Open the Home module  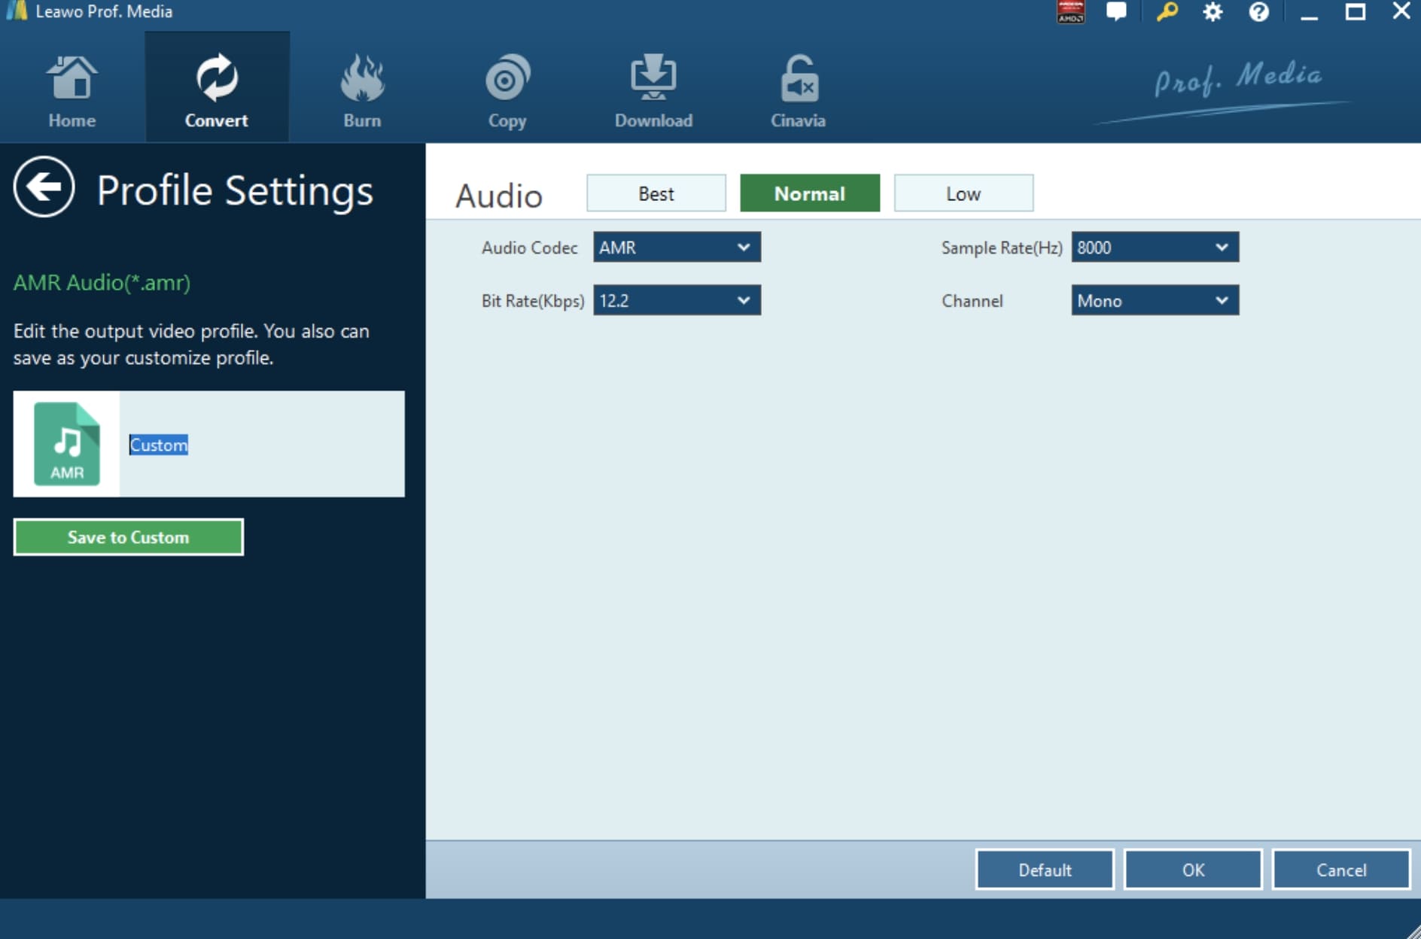[72, 90]
